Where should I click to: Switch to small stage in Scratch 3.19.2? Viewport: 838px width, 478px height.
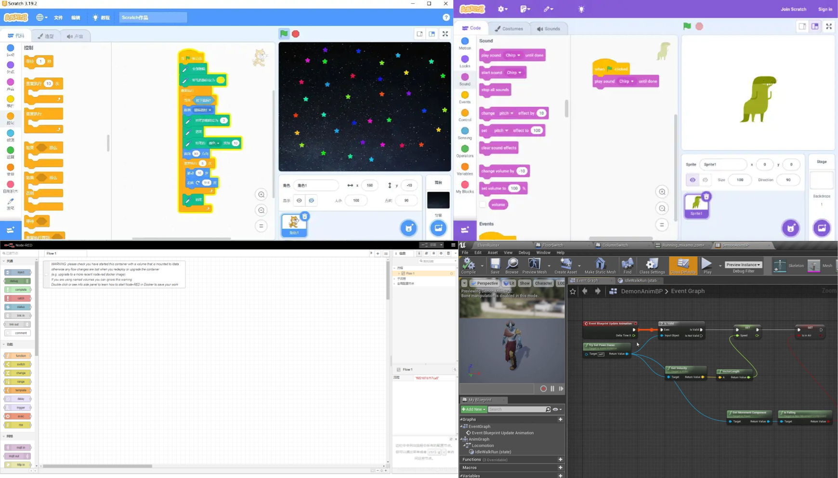pyautogui.click(x=419, y=34)
